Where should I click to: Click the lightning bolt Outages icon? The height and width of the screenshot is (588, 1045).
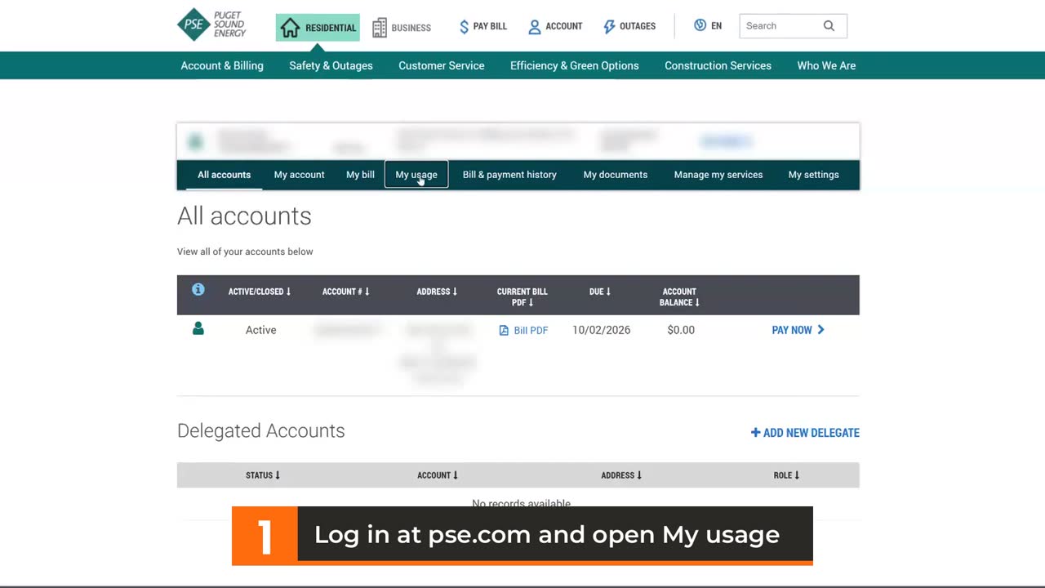coord(609,27)
